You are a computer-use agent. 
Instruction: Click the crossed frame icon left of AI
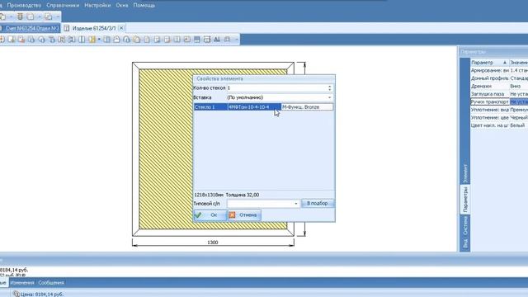(x=207, y=40)
